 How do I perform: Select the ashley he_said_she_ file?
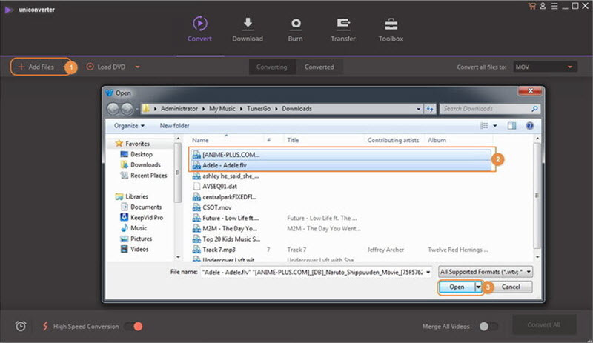click(226, 176)
